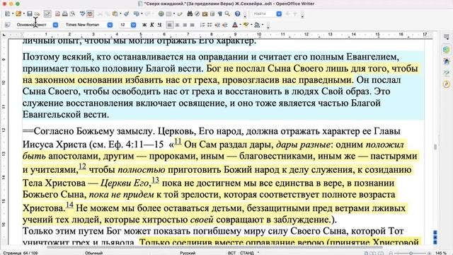Click footnote reference 12 link

coord(82,166)
